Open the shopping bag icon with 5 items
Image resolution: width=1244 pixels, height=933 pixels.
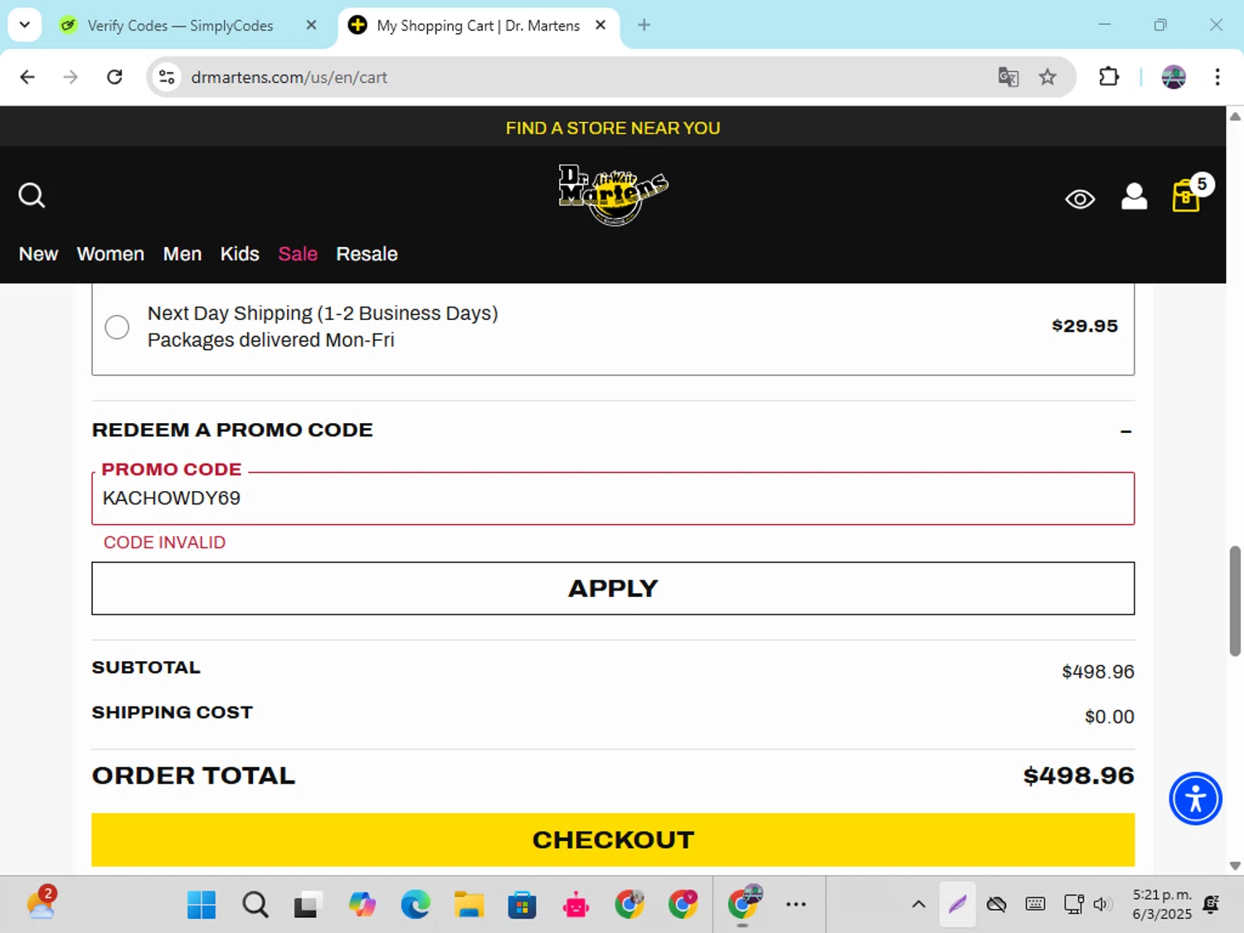(1188, 196)
